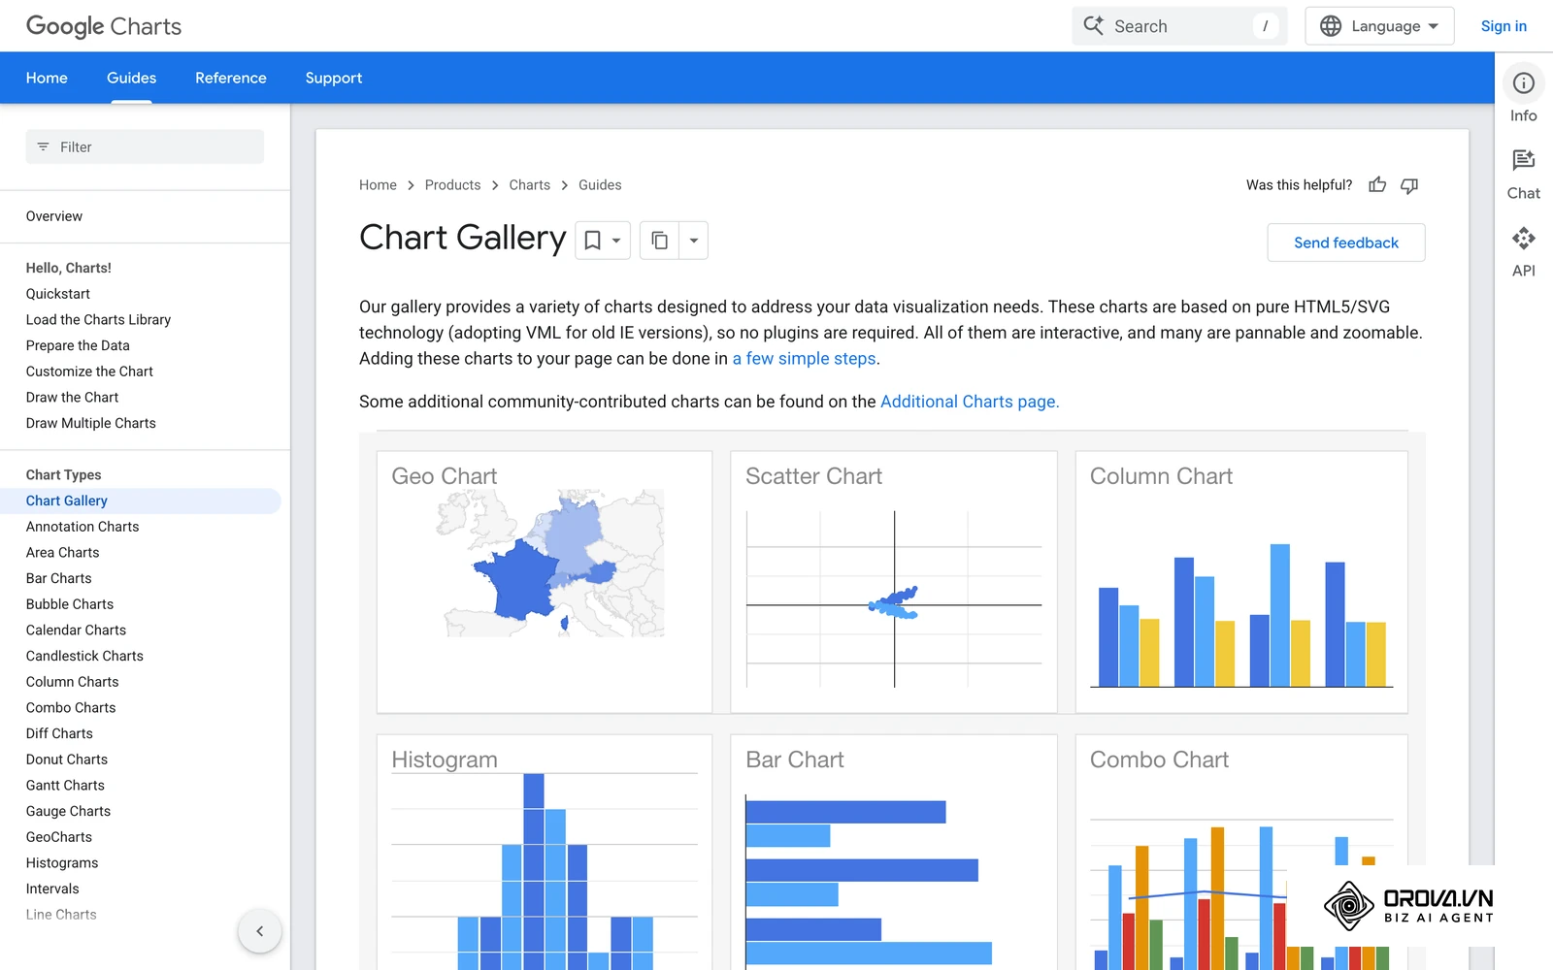Screen dimensions: 1553x970
Task: Click the Send feedback button
Action: pyautogui.click(x=1346, y=242)
